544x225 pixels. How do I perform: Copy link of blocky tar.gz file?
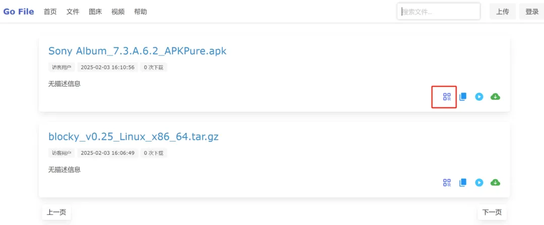click(x=463, y=182)
